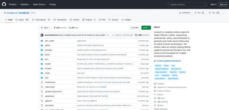Expand the main branch selector

(45, 28)
